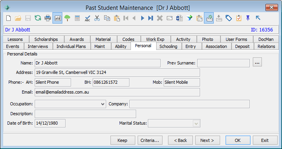The width and height of the screenshot is (282, 149).
Task: Click the Exit button
Action: (x=265, y=140)
